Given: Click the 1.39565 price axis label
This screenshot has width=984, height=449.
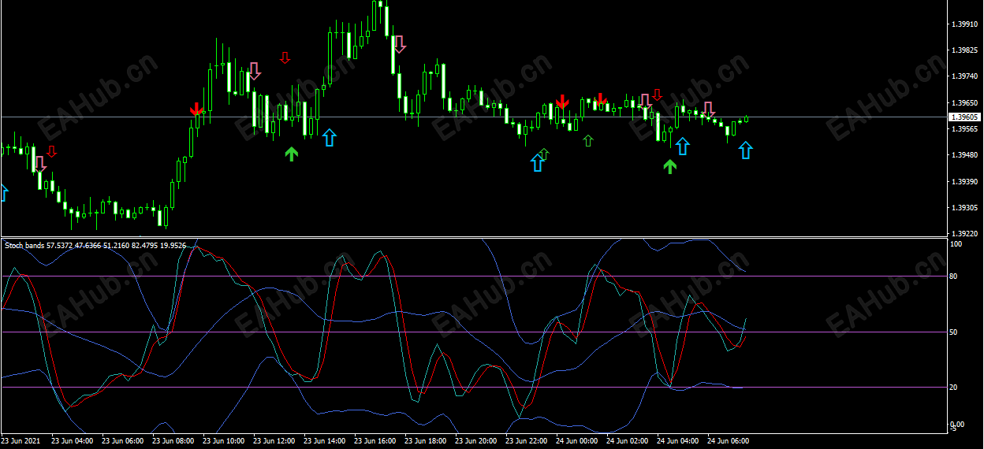Looking at the screenshot, I should [965, 129].
